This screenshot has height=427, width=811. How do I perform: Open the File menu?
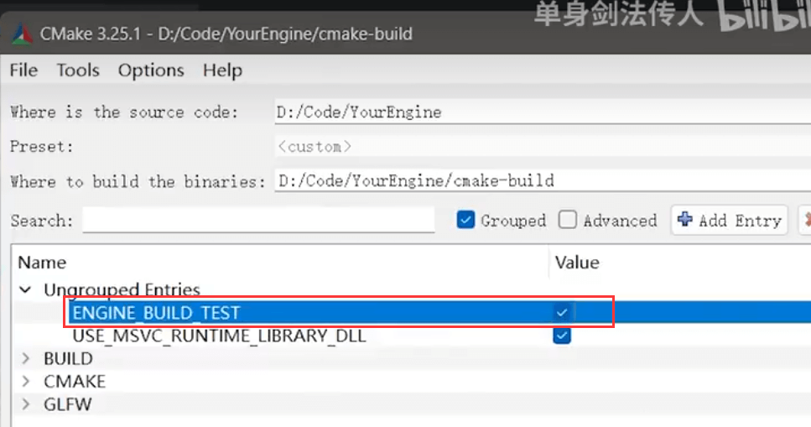point(23,70)
